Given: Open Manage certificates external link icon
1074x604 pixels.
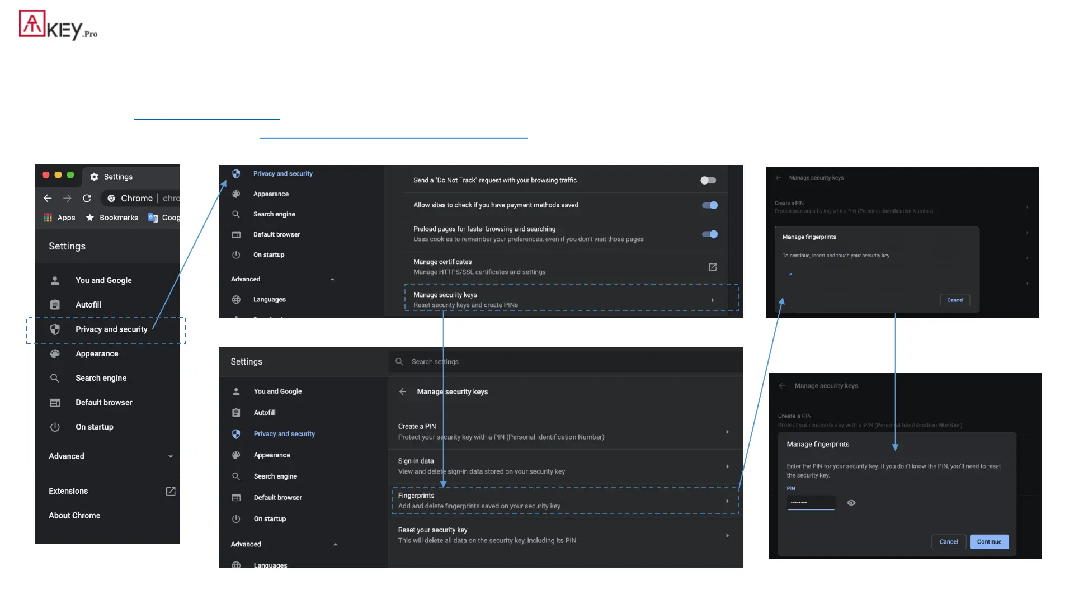Looking at the screenshot, I should coord(712,267).
